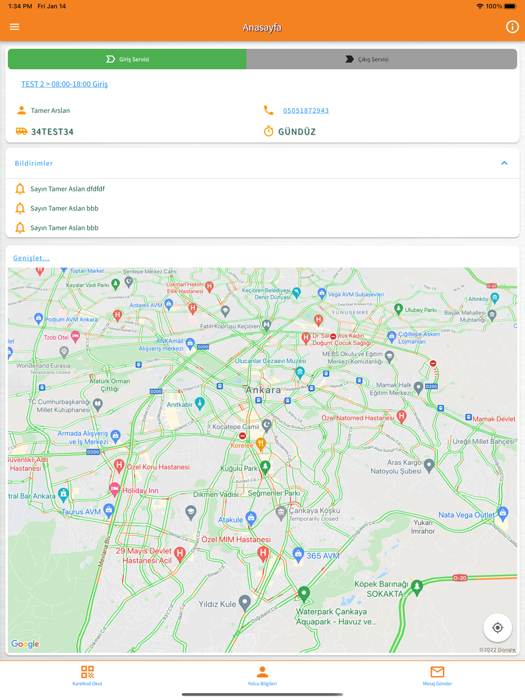
Task: Select Taurus AVM shopping pin
Action: pos(108,510)
